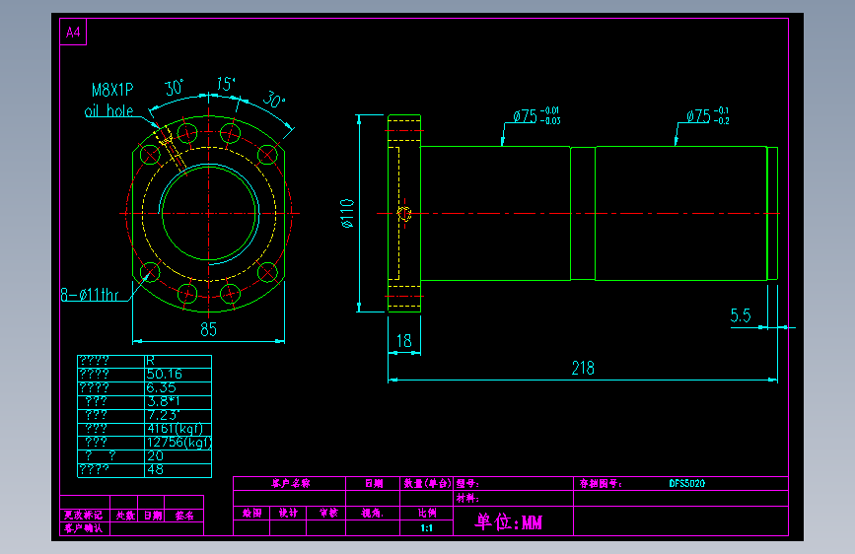Select the DFS5020 drawing number
This screenshot has height=554, width=855.
687,484
